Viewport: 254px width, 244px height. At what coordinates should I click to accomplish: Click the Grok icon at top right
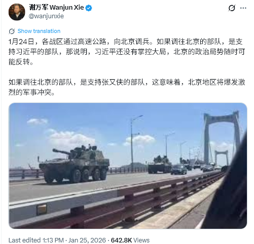232,8
